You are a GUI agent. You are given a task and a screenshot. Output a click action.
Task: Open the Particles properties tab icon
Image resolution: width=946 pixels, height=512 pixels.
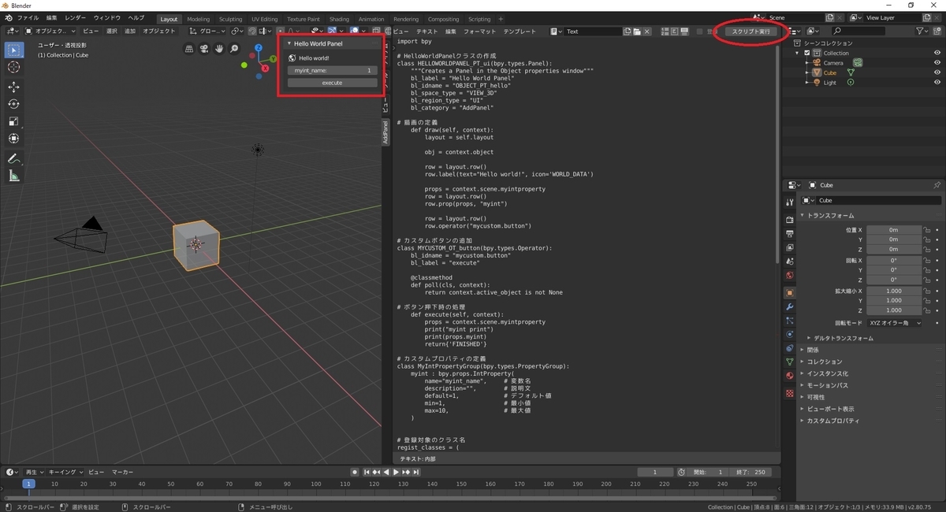click(790, 321)
